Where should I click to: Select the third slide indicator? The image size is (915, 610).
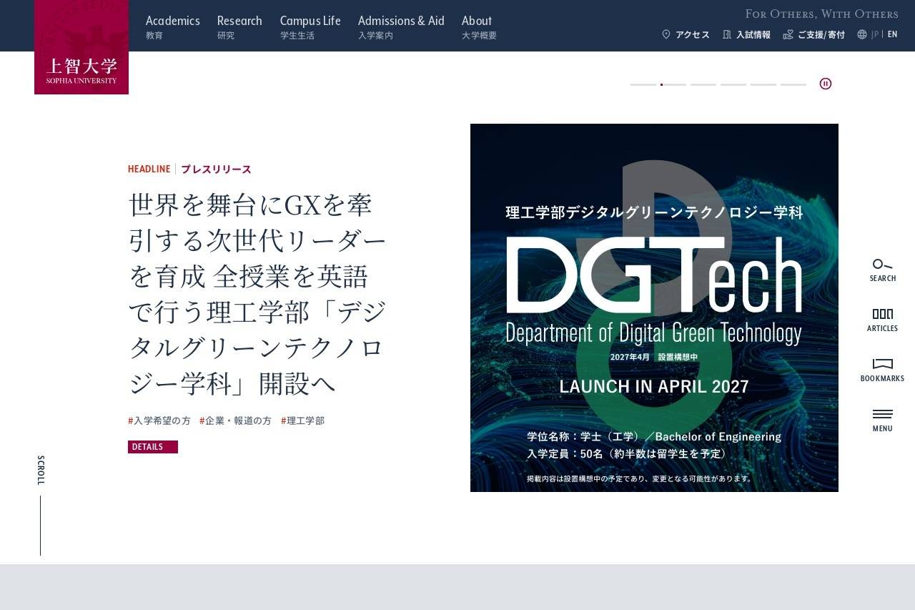pyautogui.click(x=703, y=84)
